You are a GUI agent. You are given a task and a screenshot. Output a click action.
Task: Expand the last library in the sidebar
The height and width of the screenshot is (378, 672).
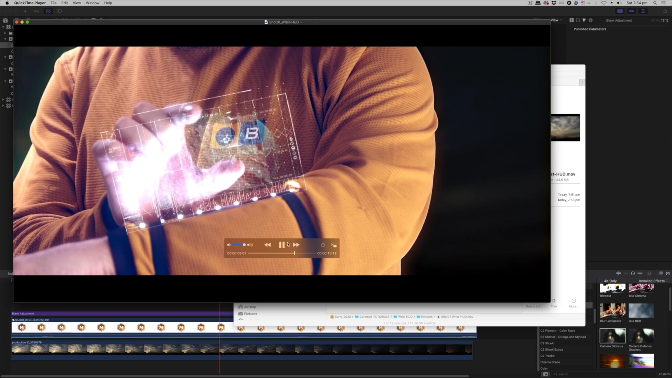click(3, 106)
